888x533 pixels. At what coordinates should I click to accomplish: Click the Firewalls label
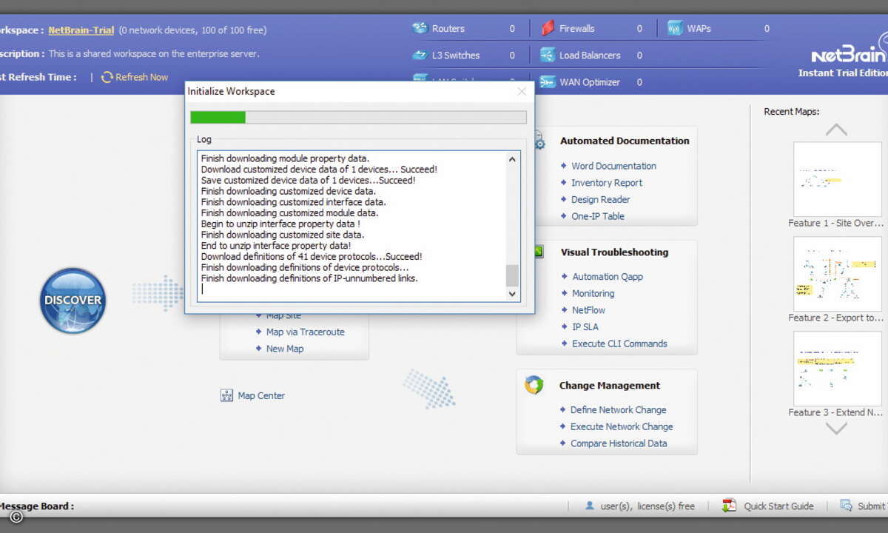(x=577, y=29)
